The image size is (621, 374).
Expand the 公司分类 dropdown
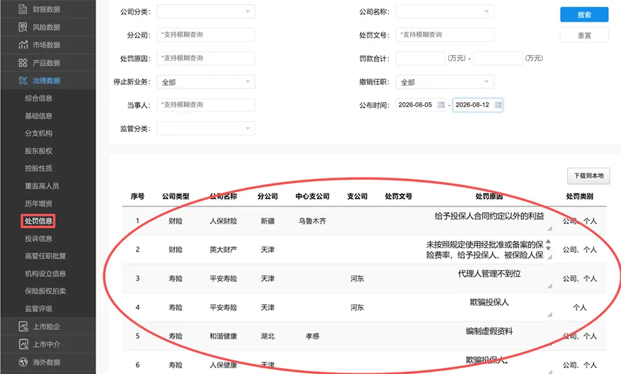[206, 12]
